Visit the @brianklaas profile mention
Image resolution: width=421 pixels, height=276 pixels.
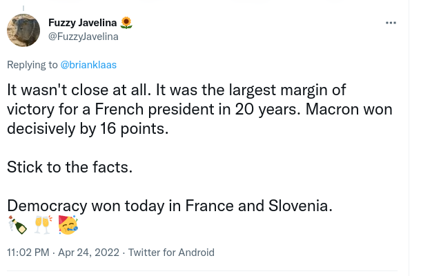(x=88, y=65)
